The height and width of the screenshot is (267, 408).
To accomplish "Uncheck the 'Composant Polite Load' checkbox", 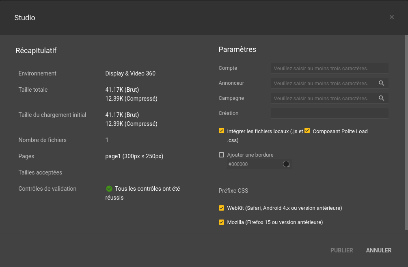I will pyautogui.click(x=307, y=131).
